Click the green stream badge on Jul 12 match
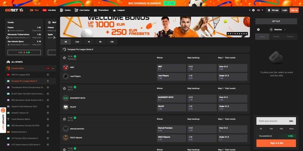 click(75, 118)
